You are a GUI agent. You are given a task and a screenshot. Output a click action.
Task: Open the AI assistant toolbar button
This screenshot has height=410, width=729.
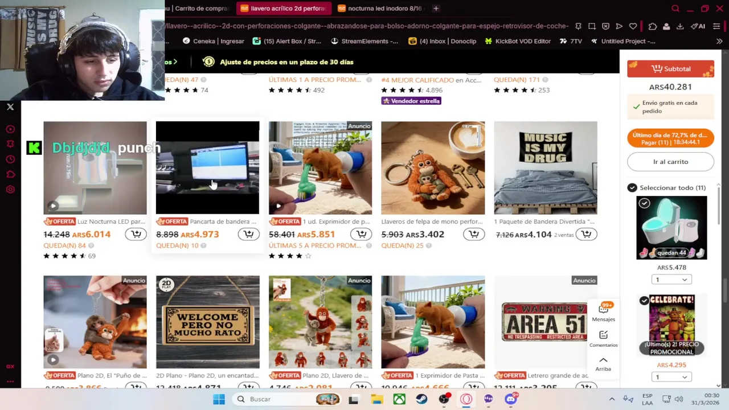click(x=698, y=26)
